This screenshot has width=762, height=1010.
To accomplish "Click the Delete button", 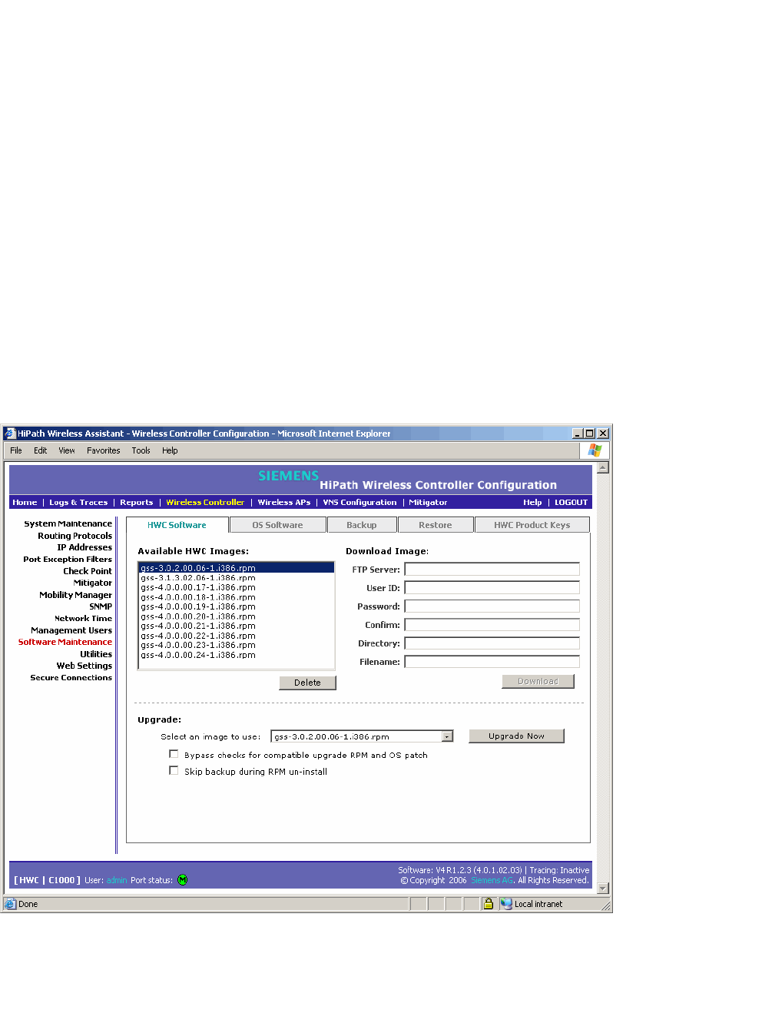I will tap(307, 683).
